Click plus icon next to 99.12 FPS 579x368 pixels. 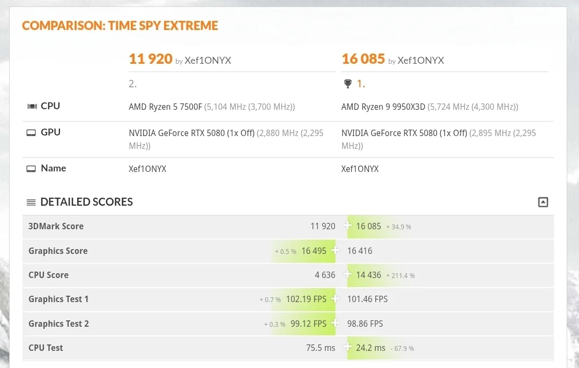click(x=335, y=323)
